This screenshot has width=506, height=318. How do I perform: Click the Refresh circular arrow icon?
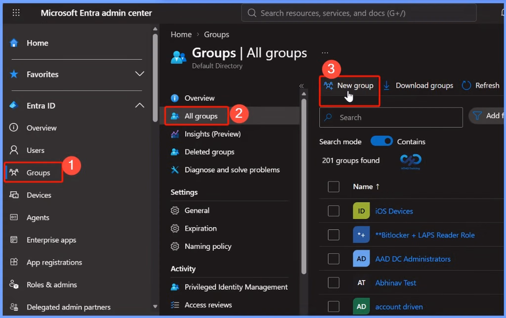click(466, 85)
